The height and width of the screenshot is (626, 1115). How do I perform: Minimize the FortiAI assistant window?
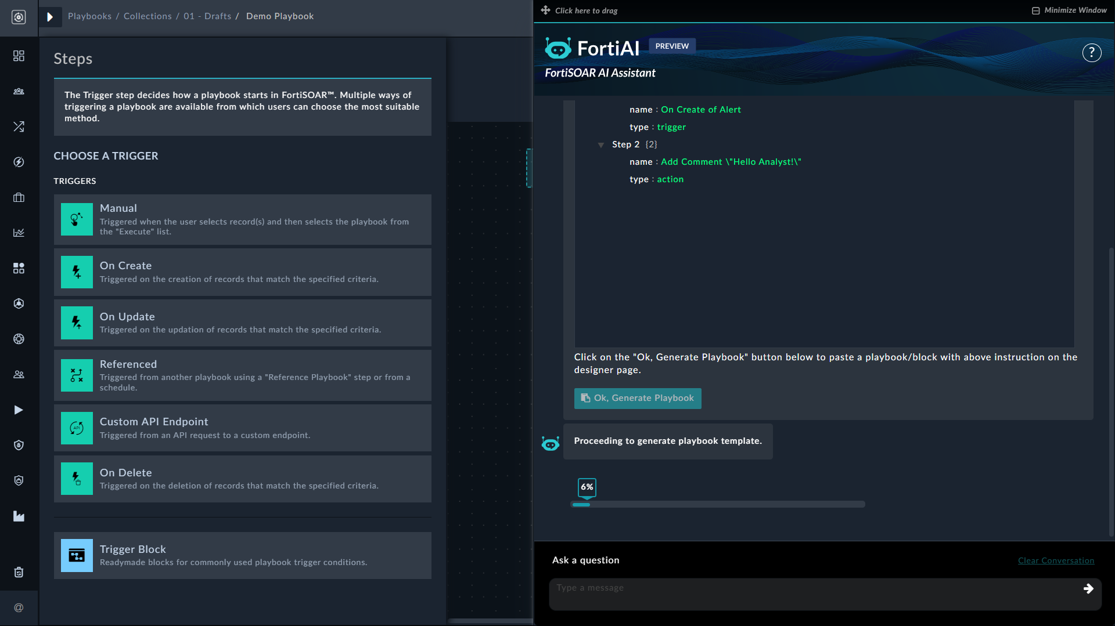(1069, 10)
